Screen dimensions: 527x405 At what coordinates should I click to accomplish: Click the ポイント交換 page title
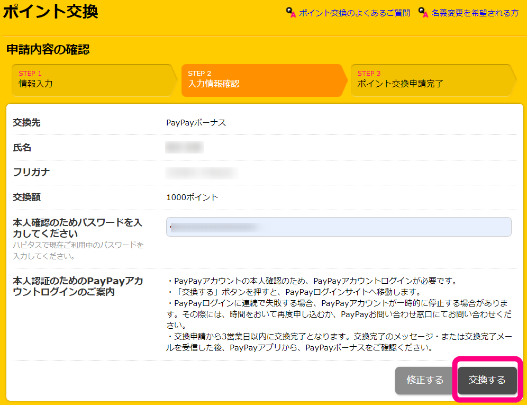pos(50,12)
